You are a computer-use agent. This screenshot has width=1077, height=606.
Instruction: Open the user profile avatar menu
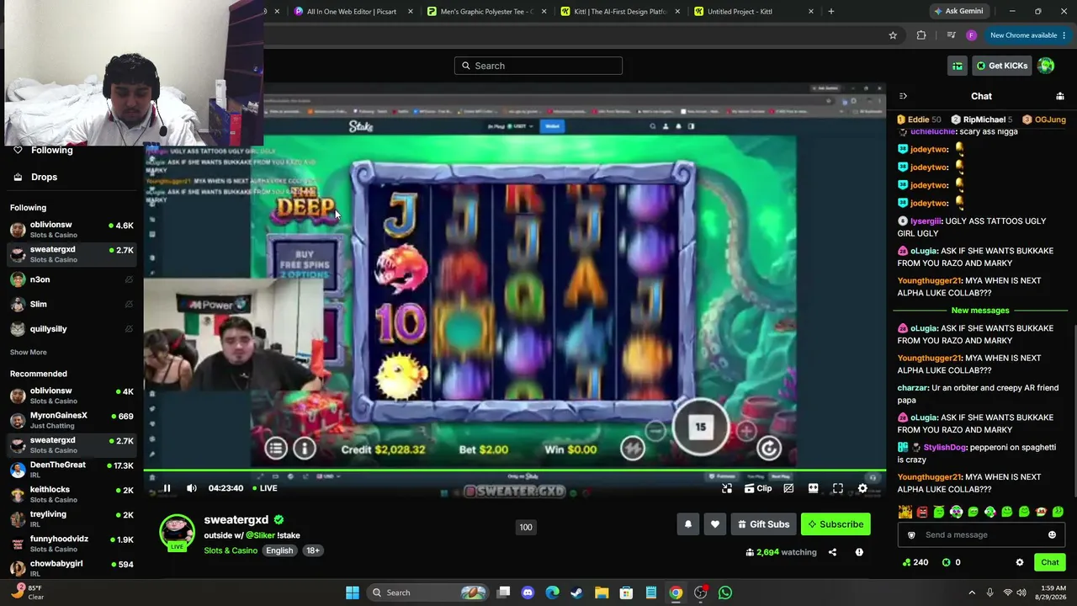click(x=1046, y=66)
